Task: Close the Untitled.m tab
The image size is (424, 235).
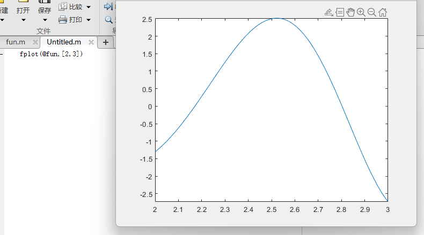Action: [x=91, y=42]
